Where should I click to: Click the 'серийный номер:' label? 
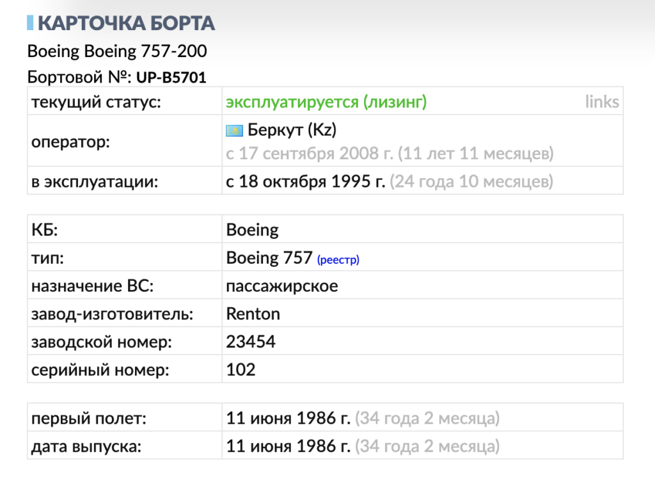click(100, 370)
